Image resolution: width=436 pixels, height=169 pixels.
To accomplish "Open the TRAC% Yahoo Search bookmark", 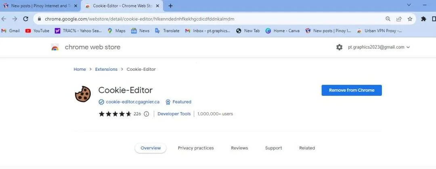I will pos(78,31).
